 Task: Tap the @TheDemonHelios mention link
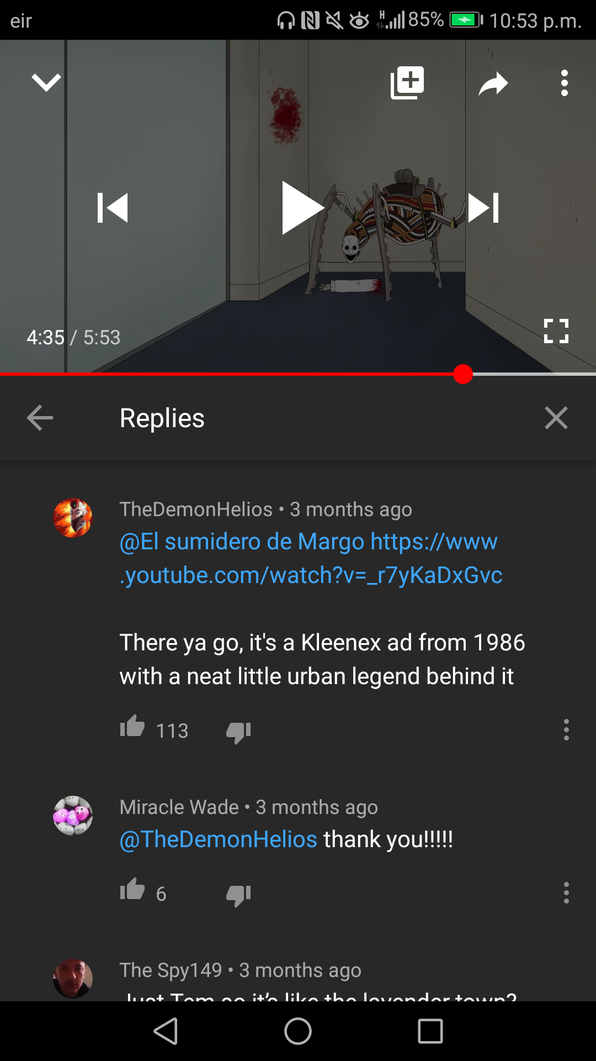pyautogui.click(x=219, y=839)
